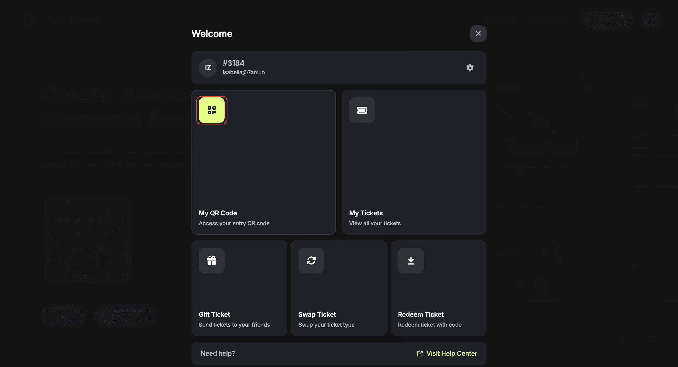Select the Gift Ticket label
The image size is (678, 367).
coord(214,315)
